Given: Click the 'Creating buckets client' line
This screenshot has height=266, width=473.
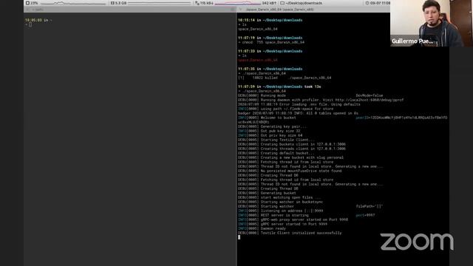Looking at the screenshot, I should coord(292,145).
